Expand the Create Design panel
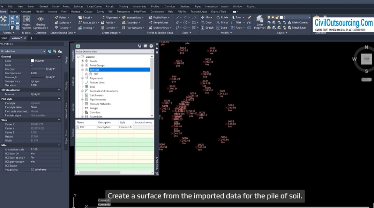The width and height of the screenshot is (374, 208). point(111,33)
